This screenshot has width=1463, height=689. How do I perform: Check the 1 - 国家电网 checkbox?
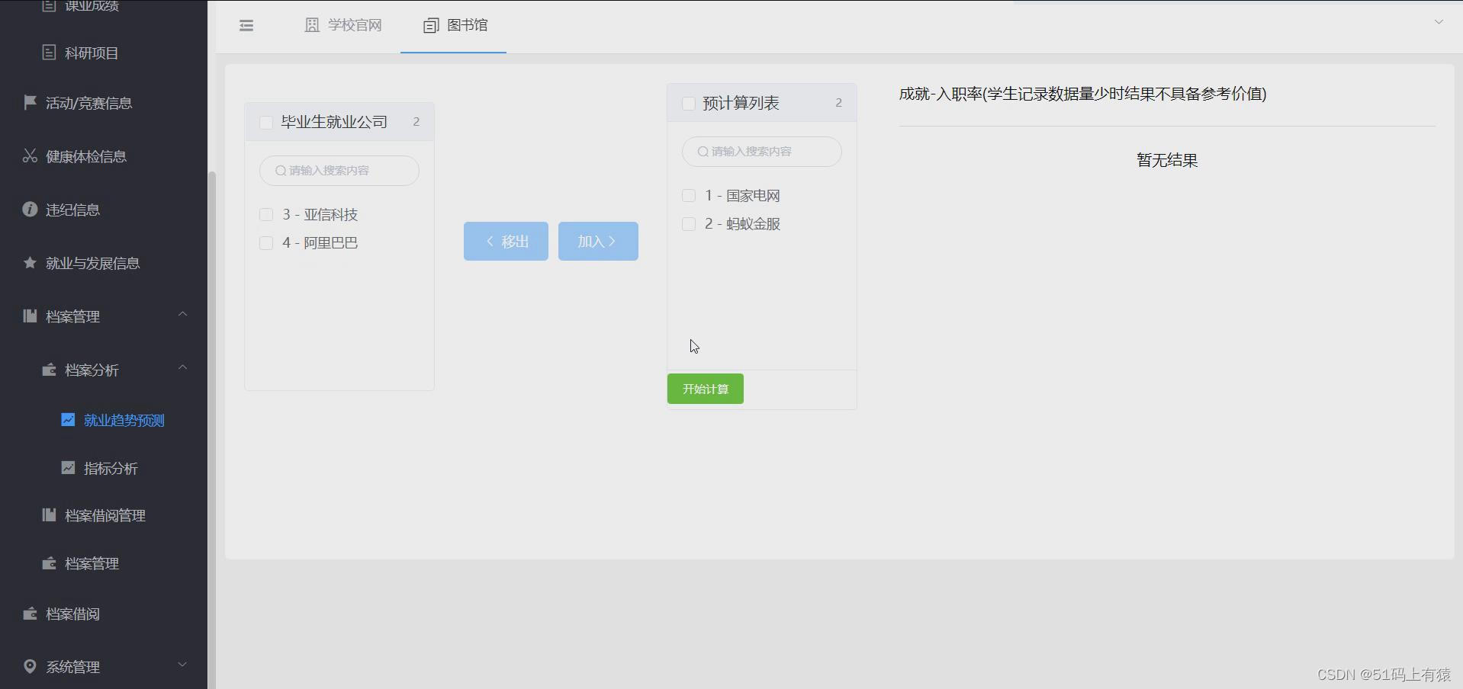coord(688,195)
